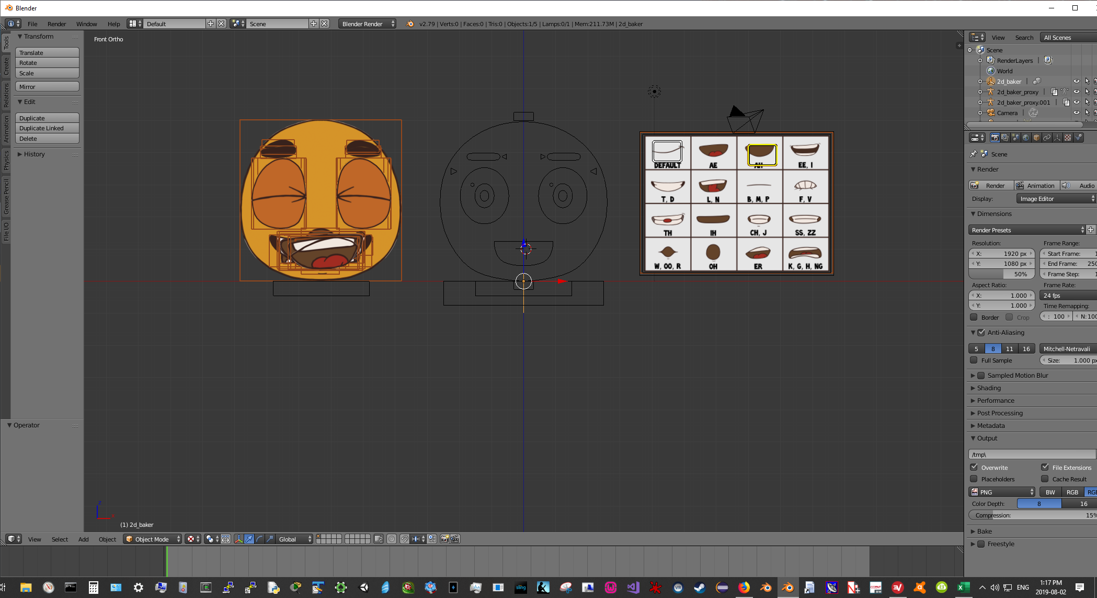Hide the Camera object via eye icon

coord(1076,113)
